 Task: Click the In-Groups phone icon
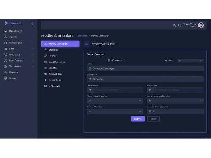[5, 55]
